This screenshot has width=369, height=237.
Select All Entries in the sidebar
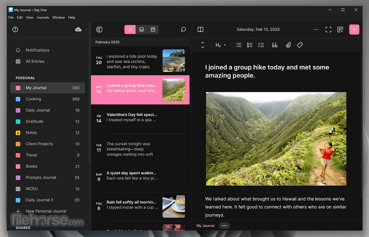[x=48, y=61]
